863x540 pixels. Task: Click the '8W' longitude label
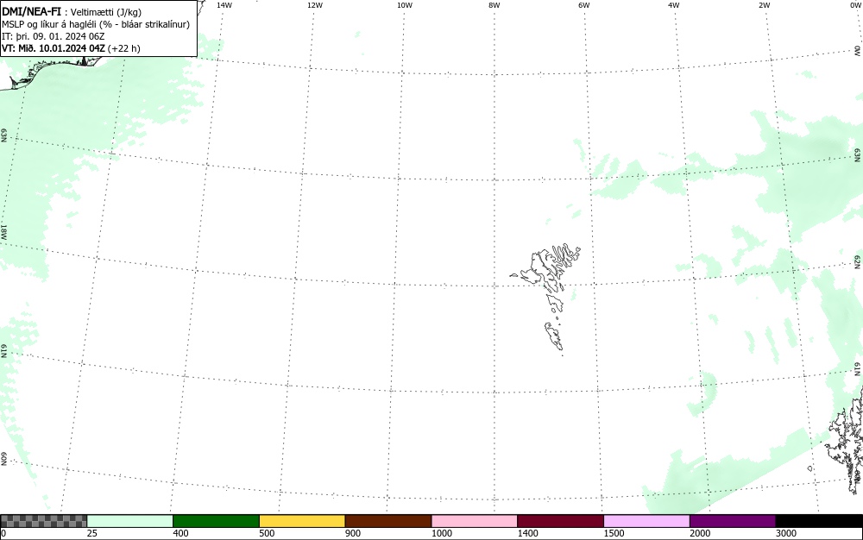[x=494, y=5]
